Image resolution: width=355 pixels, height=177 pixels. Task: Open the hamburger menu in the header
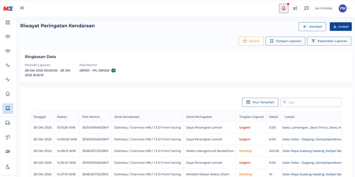coord(22,8)
